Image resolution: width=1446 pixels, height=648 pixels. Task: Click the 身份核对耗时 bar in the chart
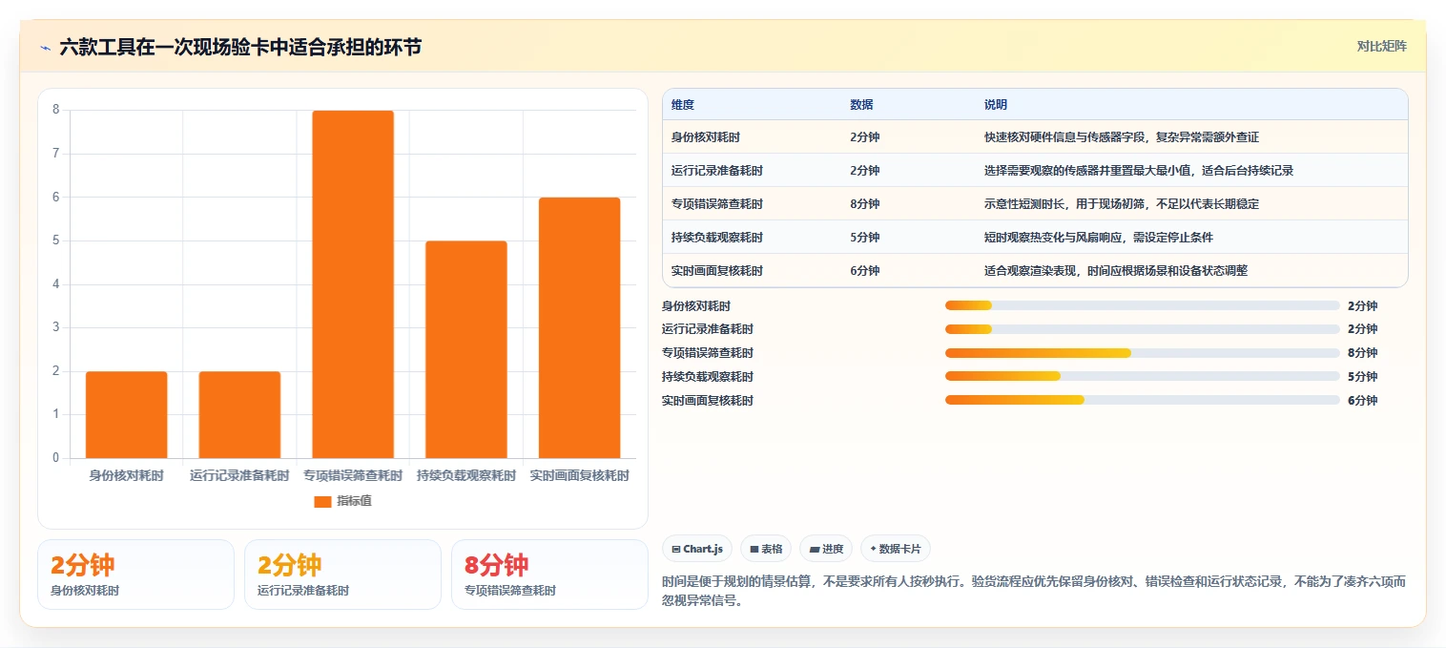click(x=127, y=415)
